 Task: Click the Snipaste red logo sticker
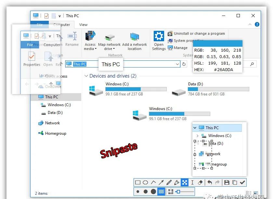119,151
